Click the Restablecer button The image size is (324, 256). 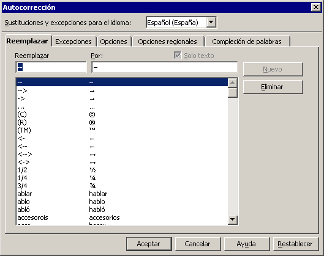point(296,244)
